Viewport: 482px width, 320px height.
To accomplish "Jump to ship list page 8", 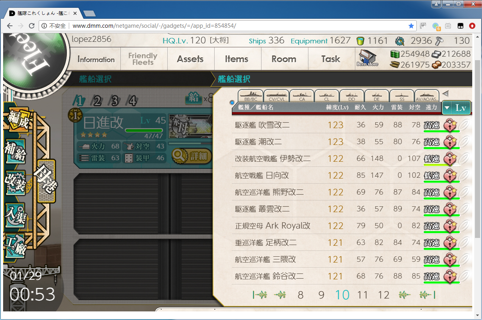I will click(x=301, y=295).
